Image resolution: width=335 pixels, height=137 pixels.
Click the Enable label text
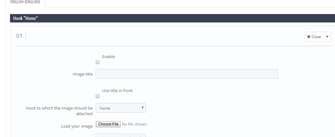(x=108, y=57)
